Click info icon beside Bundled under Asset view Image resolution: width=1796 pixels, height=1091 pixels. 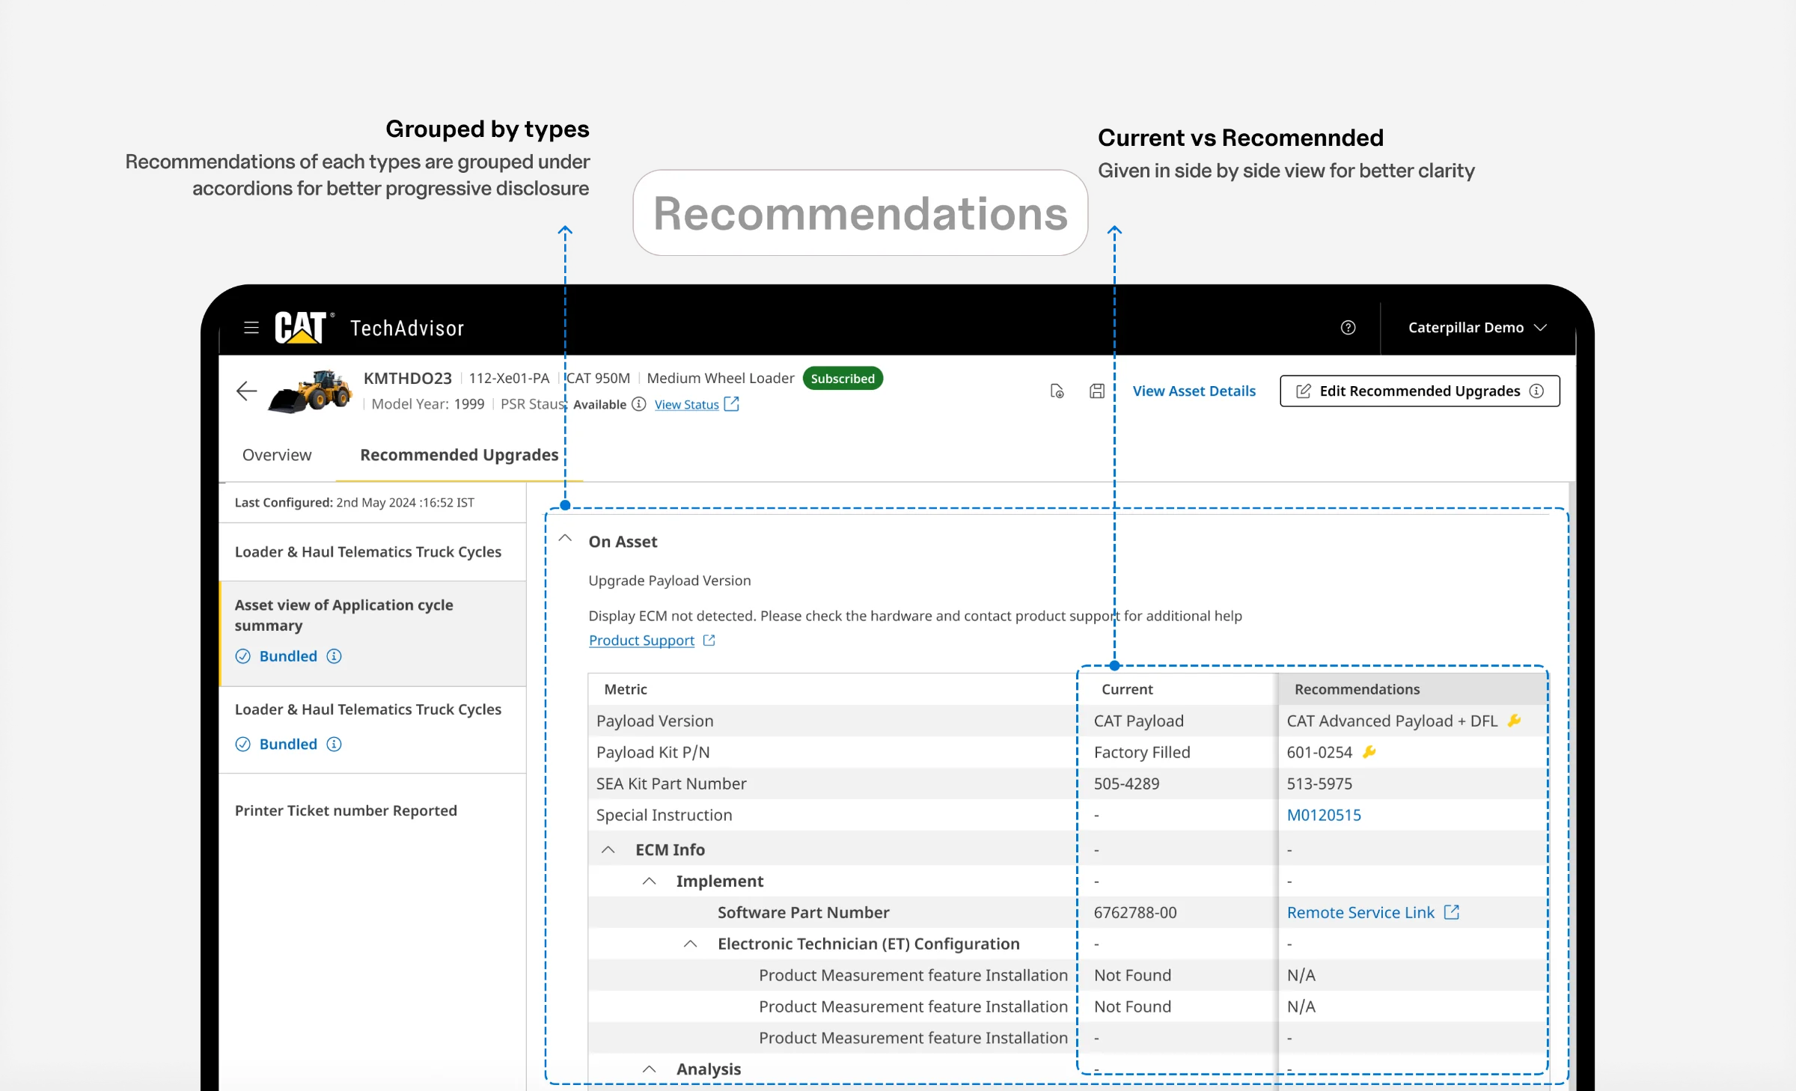click(335, 656)
